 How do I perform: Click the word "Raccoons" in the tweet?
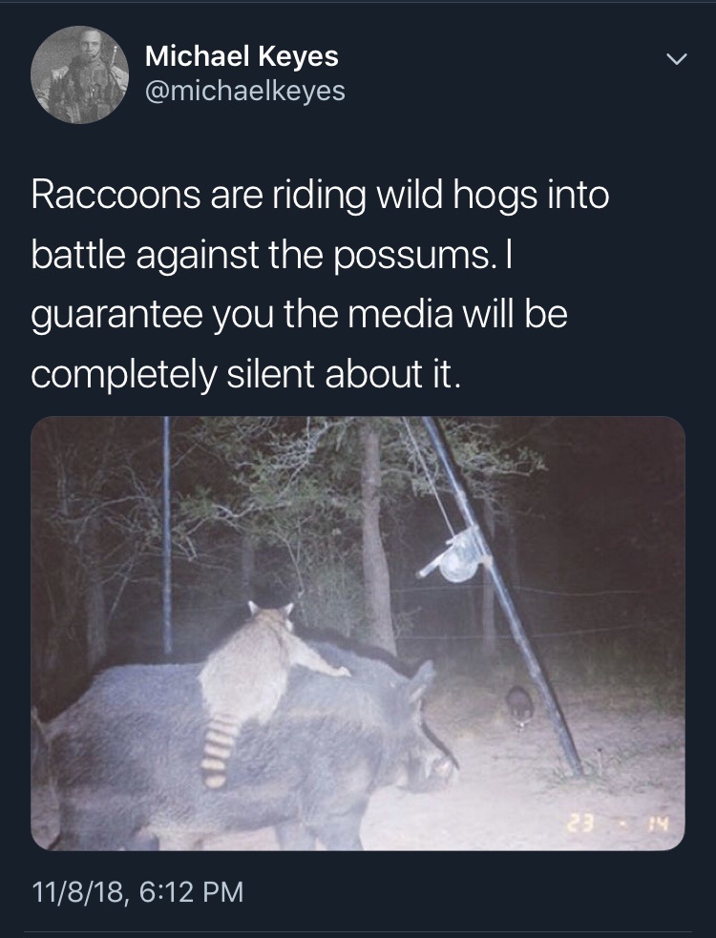pyautogui.click(x=116, y=195)
